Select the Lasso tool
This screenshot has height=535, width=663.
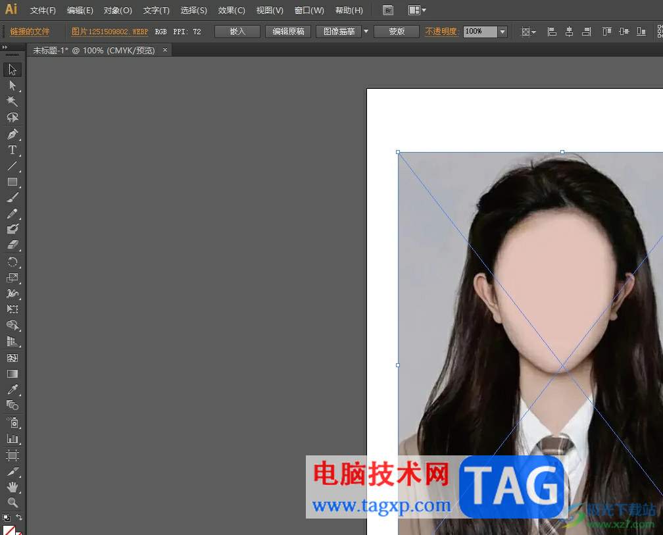[x=12, y=117]
